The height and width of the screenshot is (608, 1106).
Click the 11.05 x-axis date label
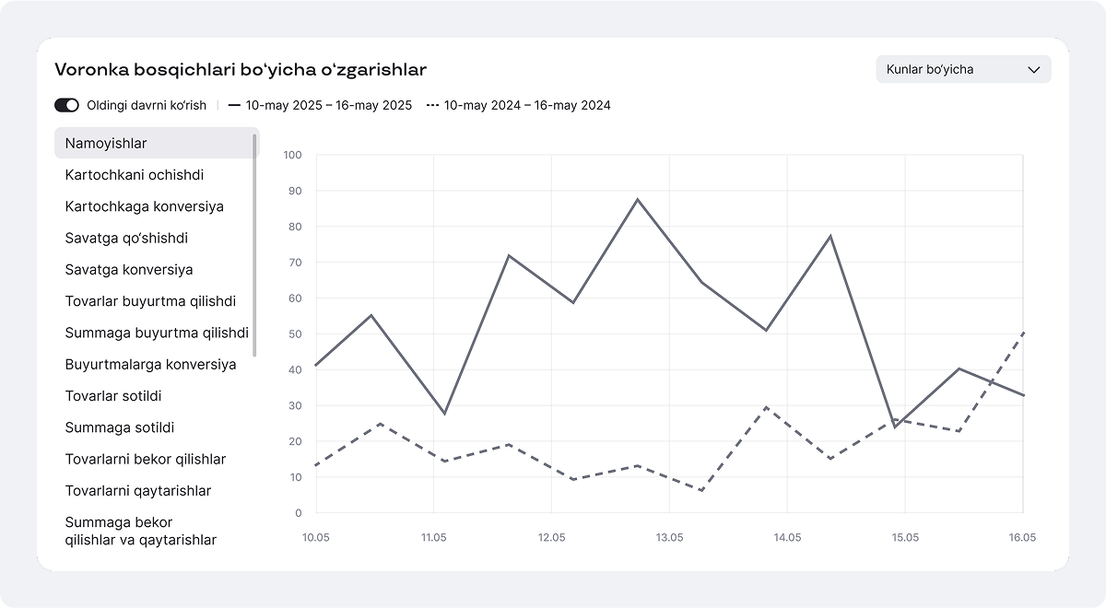[x=433, y=537]
